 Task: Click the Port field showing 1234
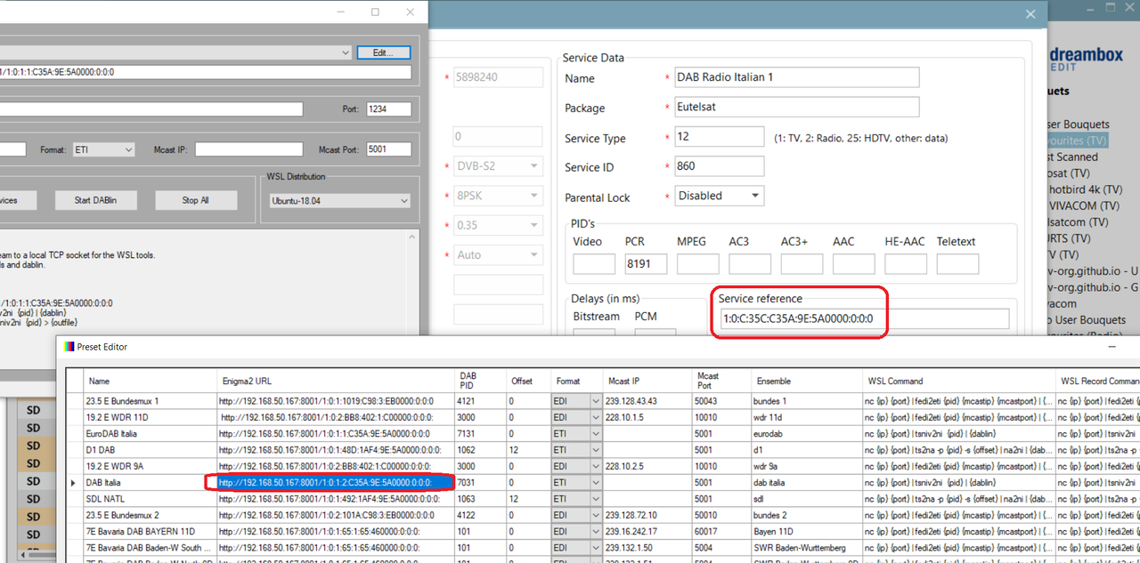tap(388, 109)
